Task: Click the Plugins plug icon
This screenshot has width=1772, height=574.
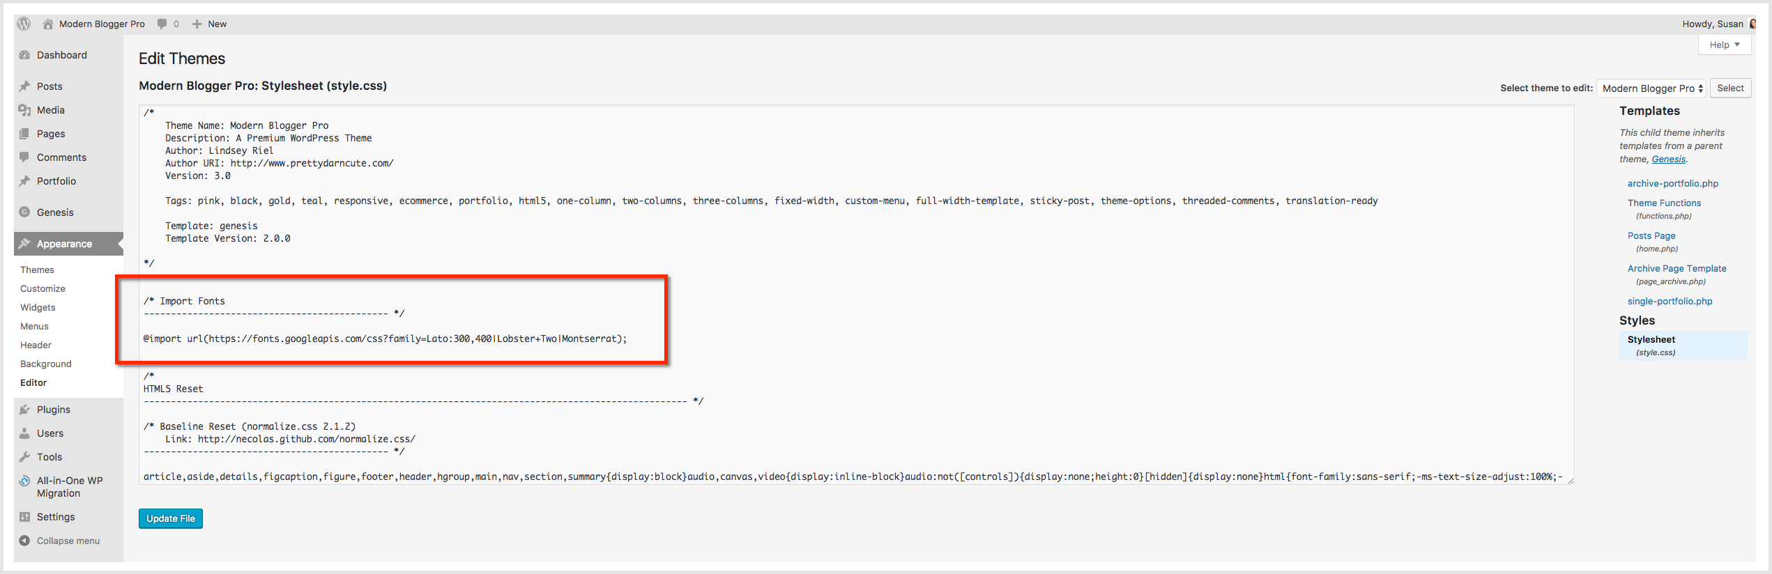Action: click(x=25, y=410)
